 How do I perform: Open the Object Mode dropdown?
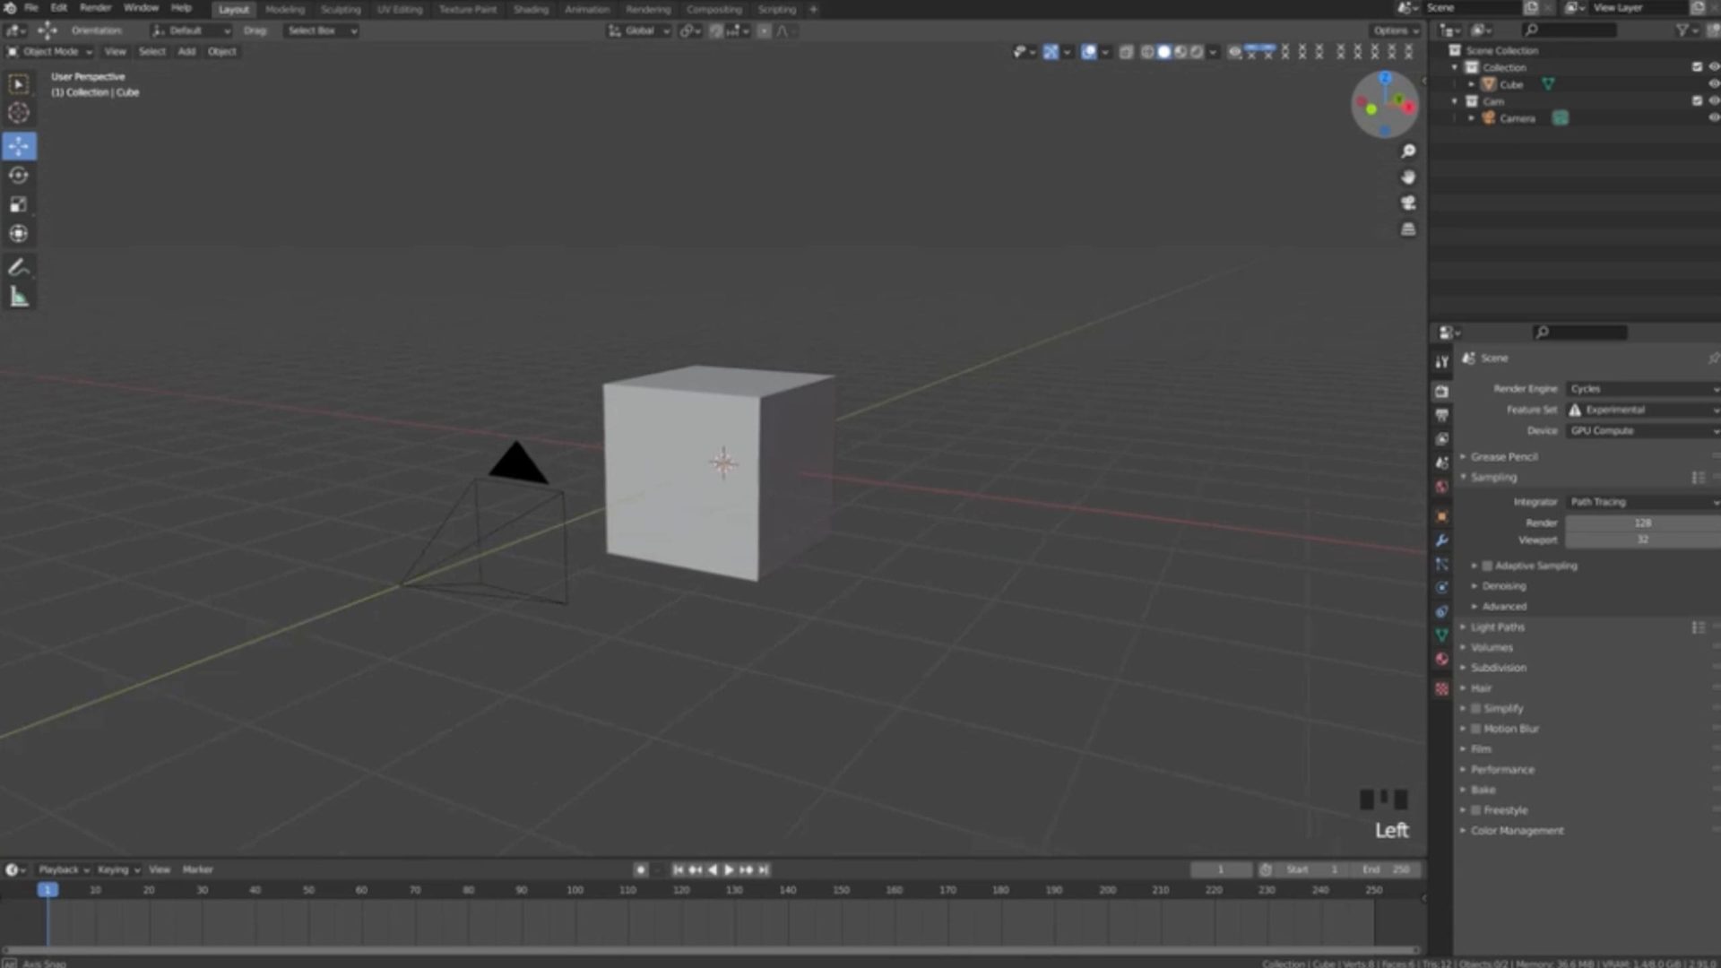coord(49,51)
